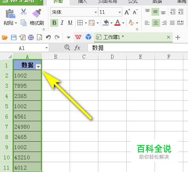Open file folder icon in quick toolbar

pyautogui.click(x=5, y=37)
